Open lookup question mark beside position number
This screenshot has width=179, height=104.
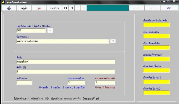50,31
